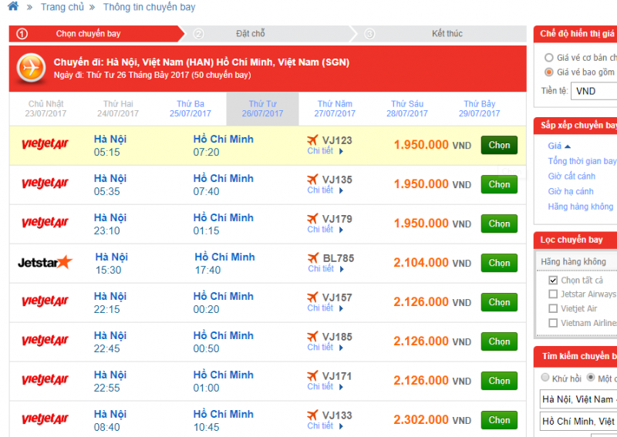Click the VietjetAir logo for flight VJ133

coord(45,419)
